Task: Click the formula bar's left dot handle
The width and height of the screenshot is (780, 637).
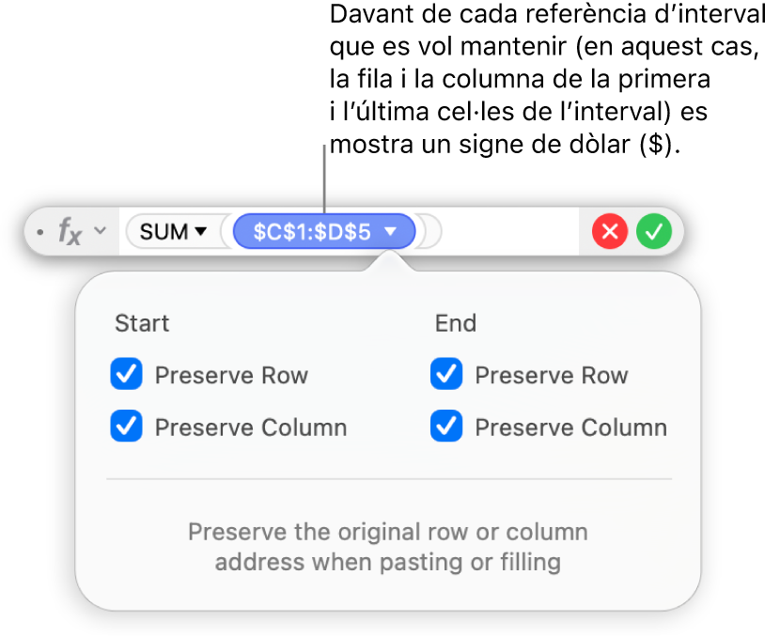Action: click(39, 231)
